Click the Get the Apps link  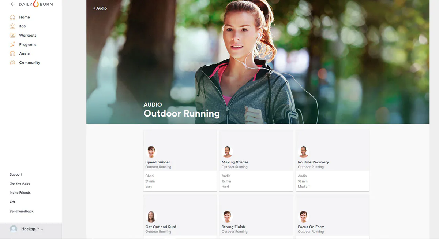(x=20, y=184)
